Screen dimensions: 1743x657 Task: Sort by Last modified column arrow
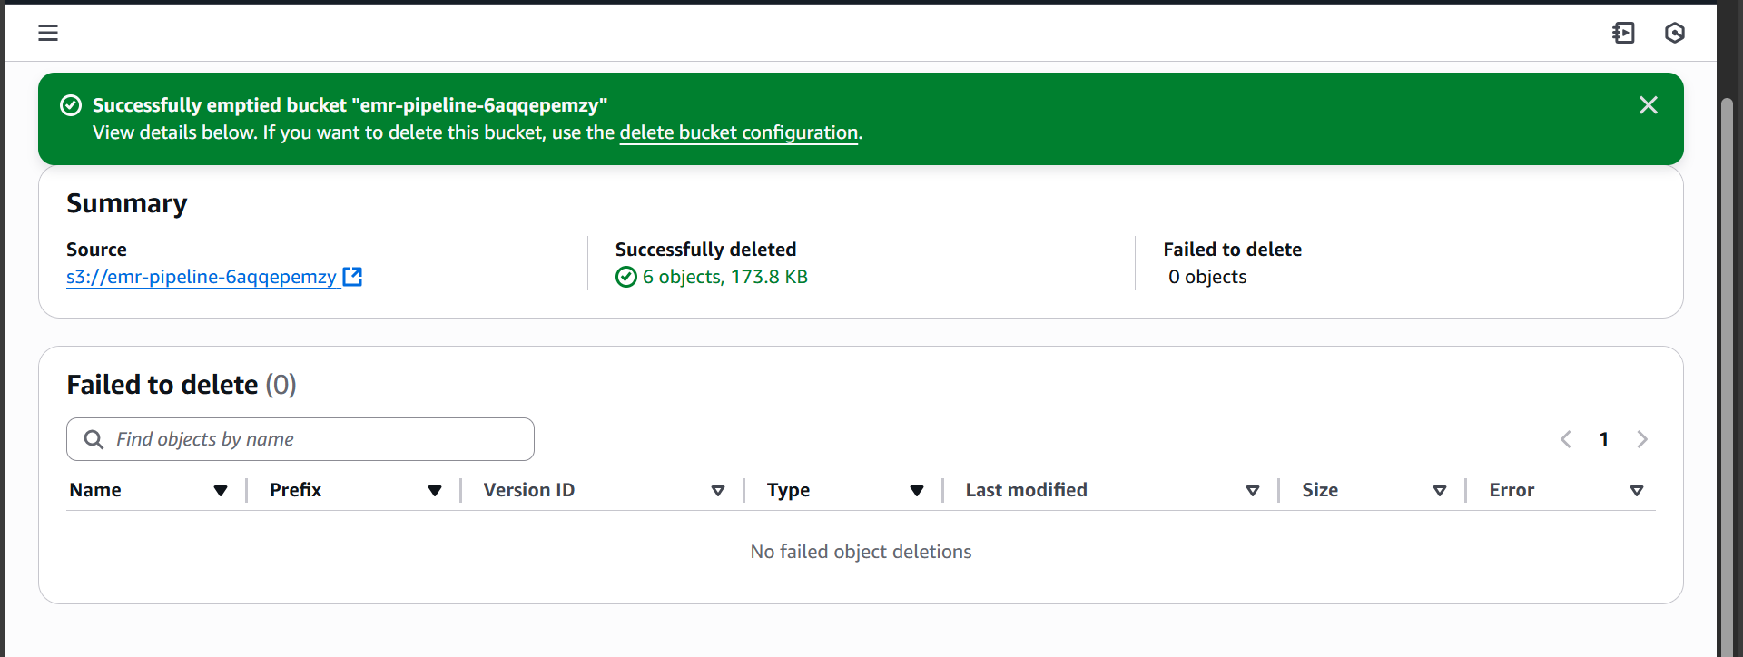coord(1253,491)
